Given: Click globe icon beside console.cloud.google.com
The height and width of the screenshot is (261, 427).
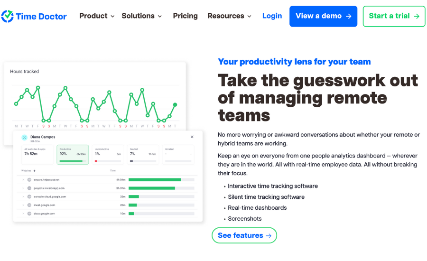Looking at the screenshot, I should click(29, 197).
